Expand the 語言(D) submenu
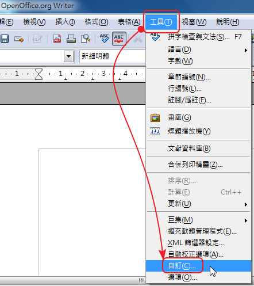 (199, 49)
